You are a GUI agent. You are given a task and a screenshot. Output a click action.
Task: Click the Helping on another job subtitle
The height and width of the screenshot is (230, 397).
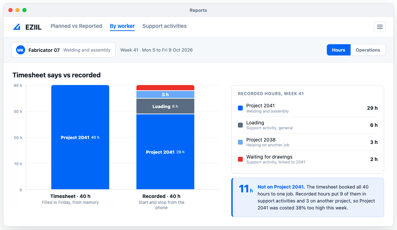(x=268, y=145)
